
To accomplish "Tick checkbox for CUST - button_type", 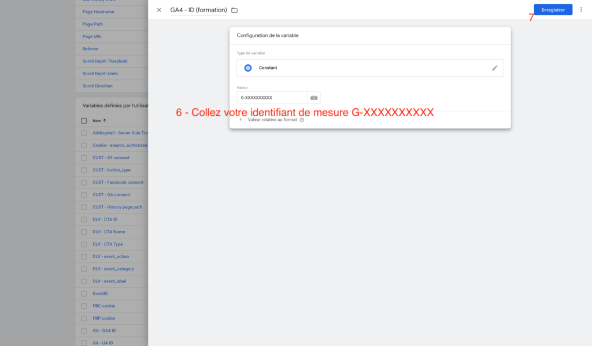I will 84,170.
